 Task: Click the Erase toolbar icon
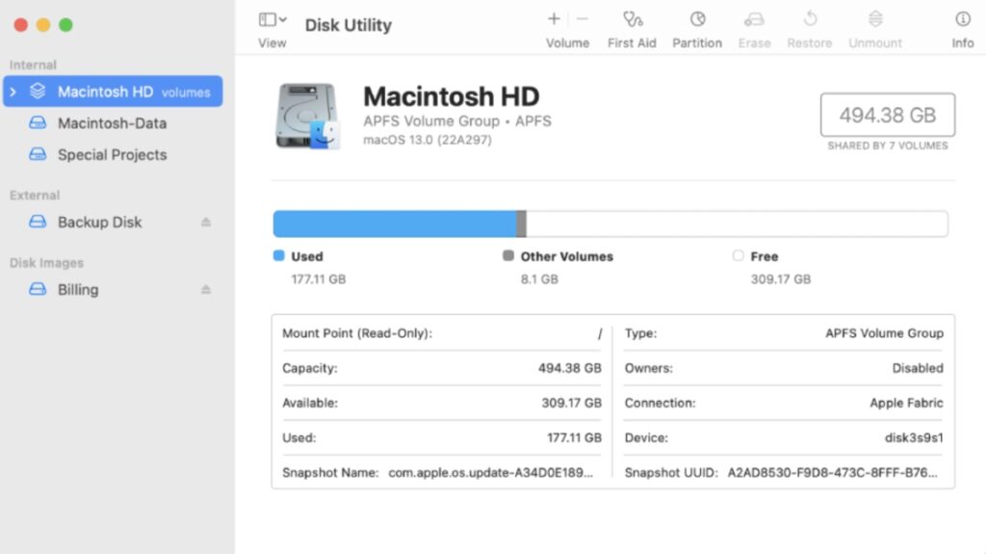[754, 20]
